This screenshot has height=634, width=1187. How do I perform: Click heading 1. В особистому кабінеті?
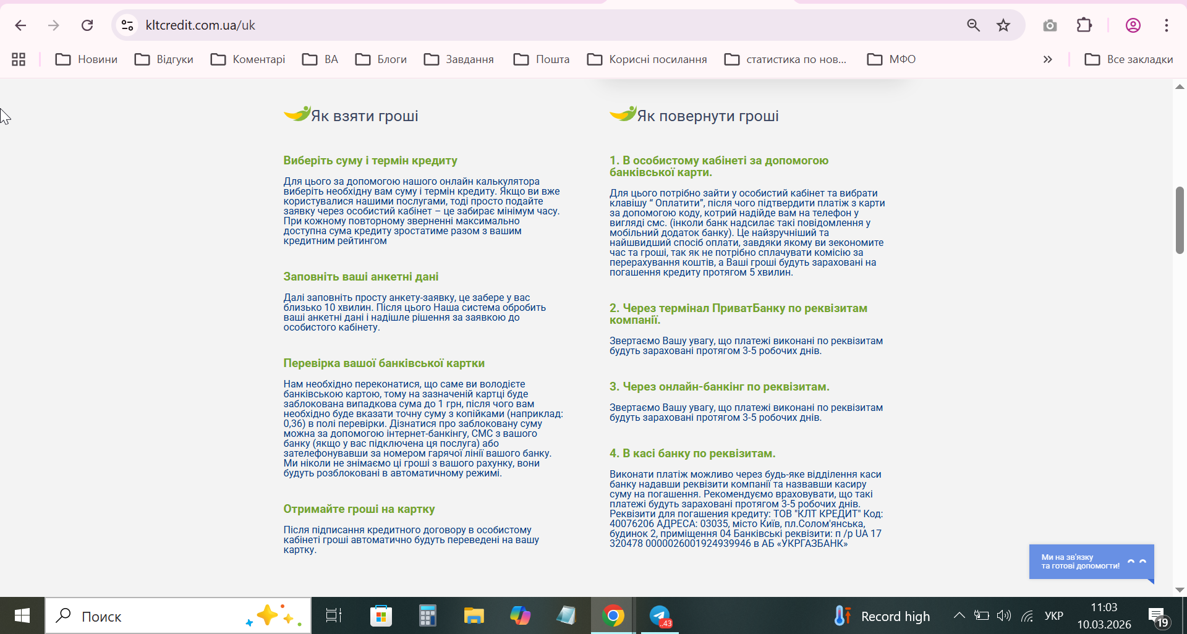click(719, 166)
